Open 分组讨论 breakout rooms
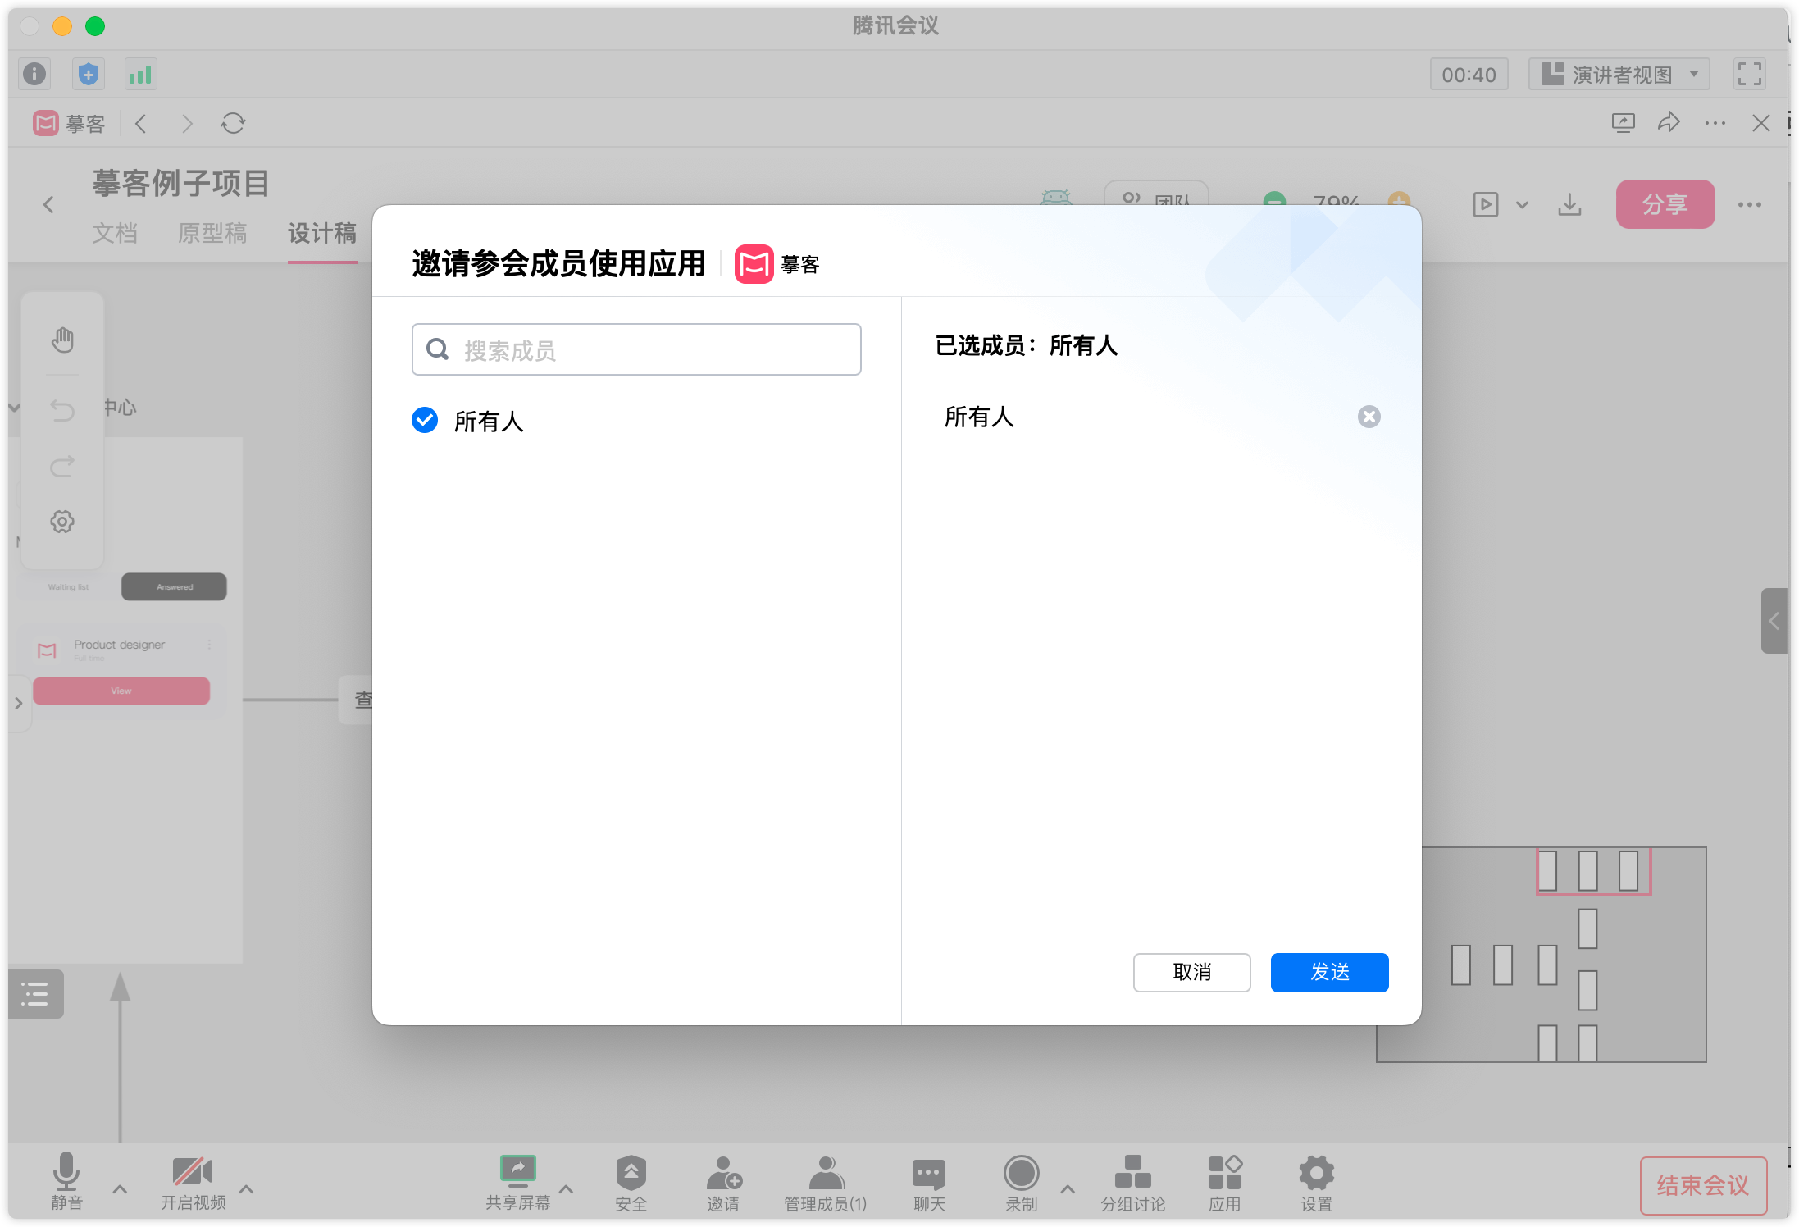This screenshot has height=1227, width=1799. [1133, 1183]
